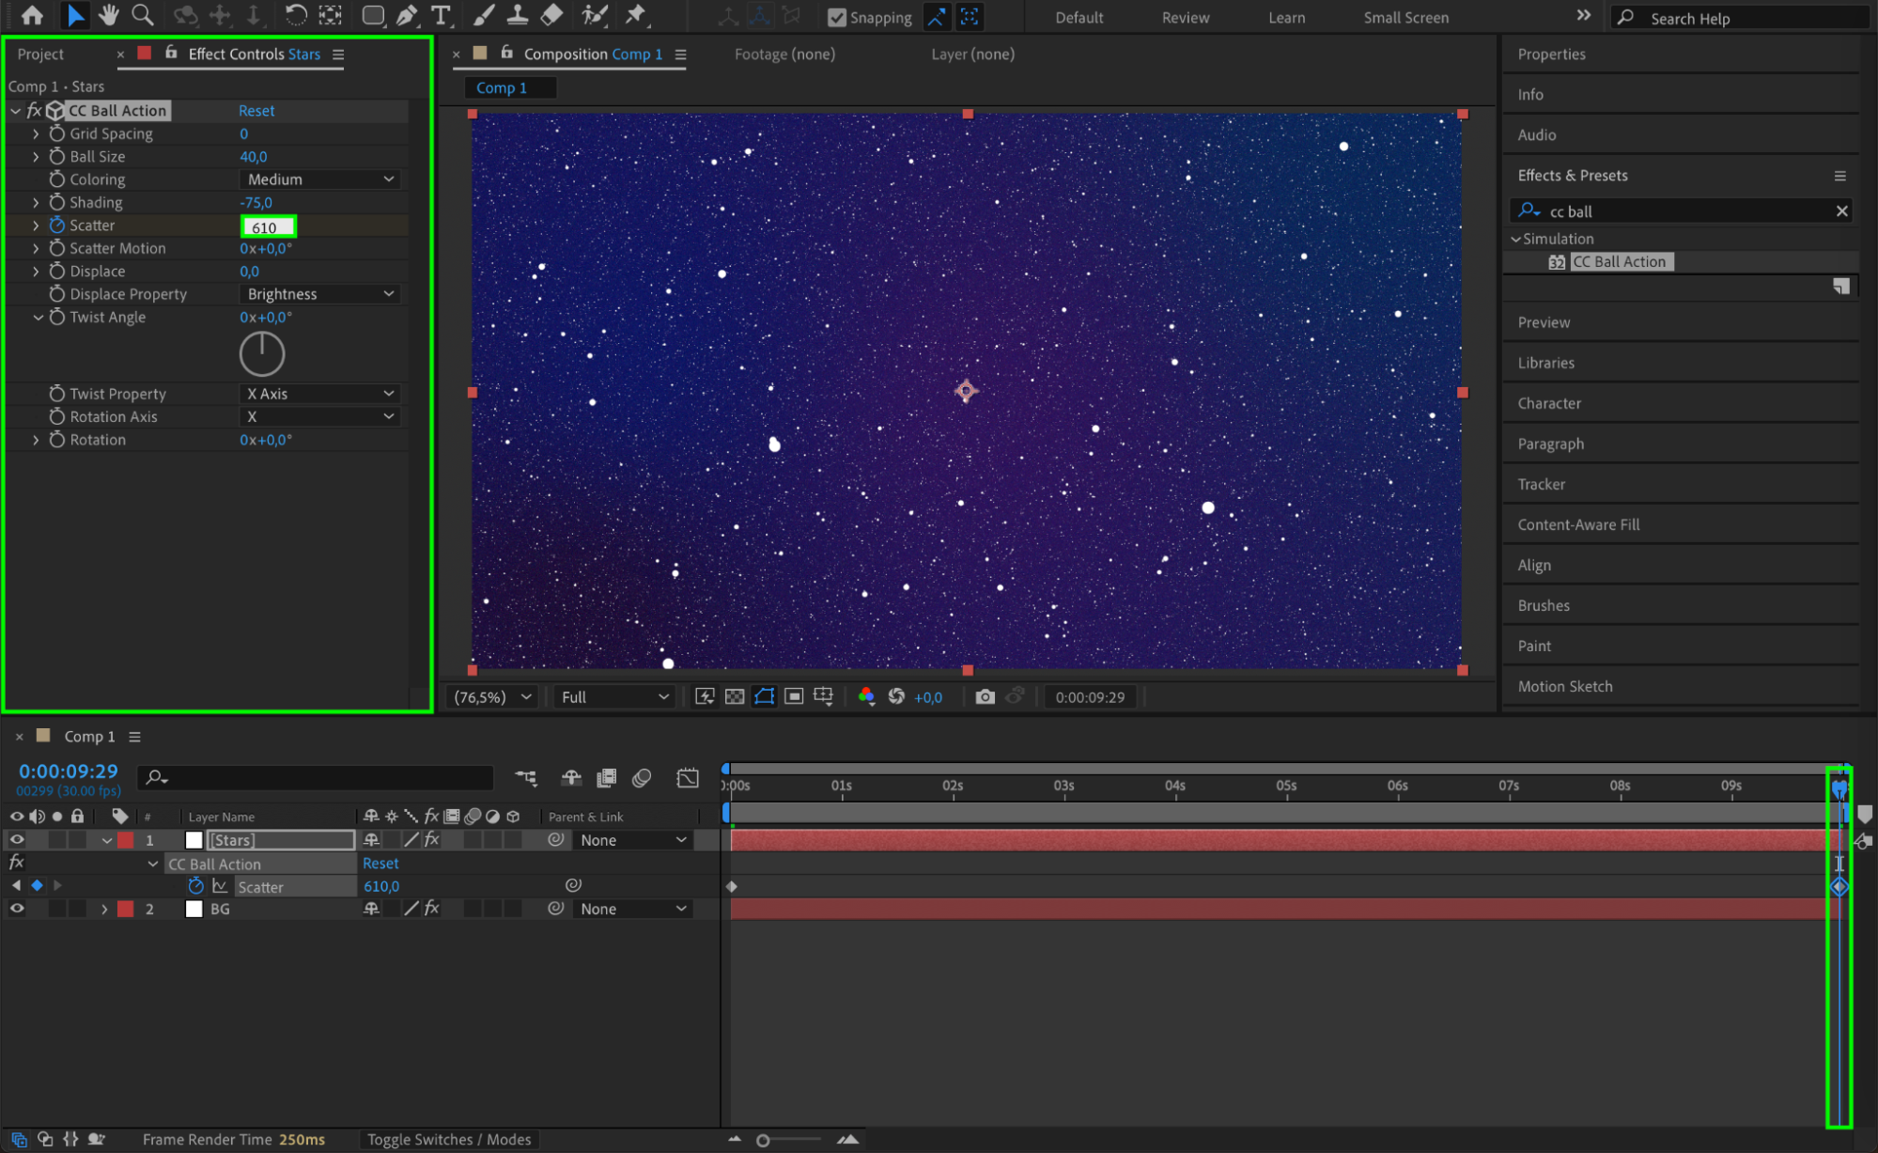Select the Type tool
Viewport: 1878px width, 1153px height.
coord(440,15)
